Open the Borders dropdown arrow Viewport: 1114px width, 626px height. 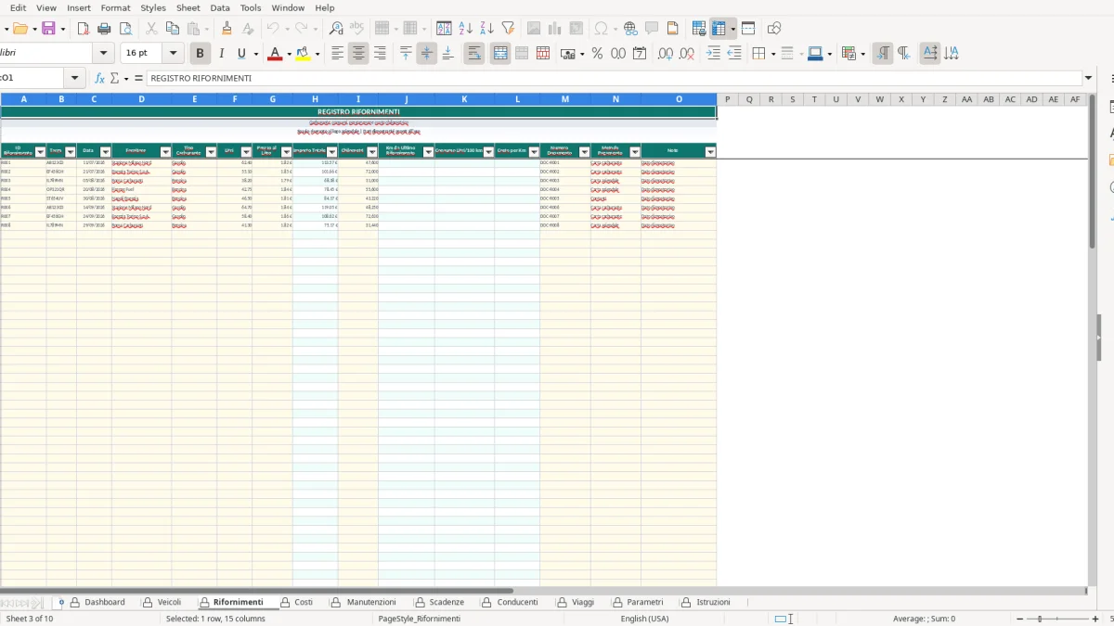pos(772,54)
